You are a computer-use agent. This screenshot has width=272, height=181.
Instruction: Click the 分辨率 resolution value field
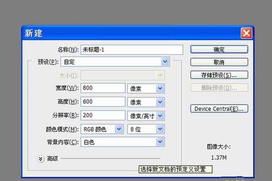pyautogui.click(x=103, y=115)
